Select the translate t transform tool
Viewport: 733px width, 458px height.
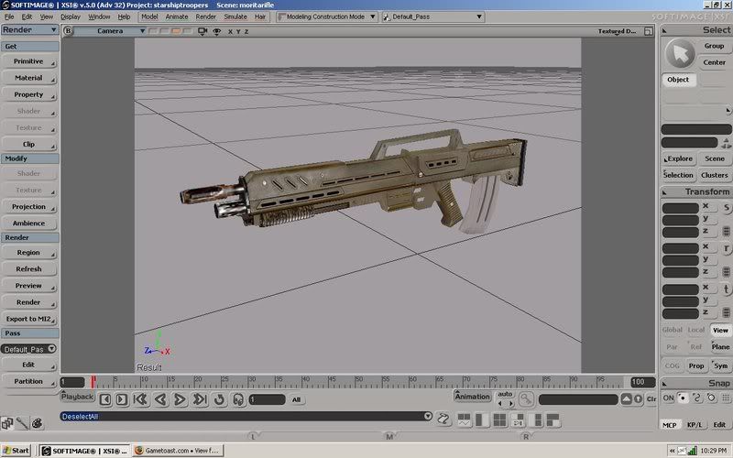click(727, 289)
